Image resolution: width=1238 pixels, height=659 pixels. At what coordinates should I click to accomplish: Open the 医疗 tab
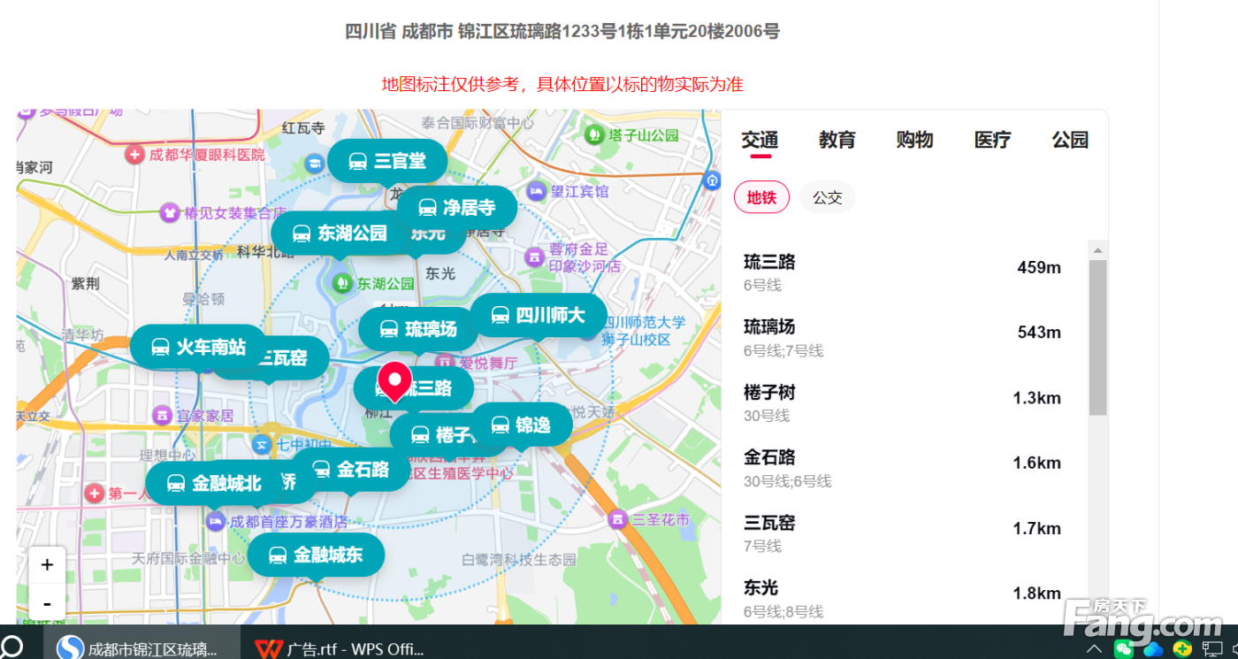[992, 140]
